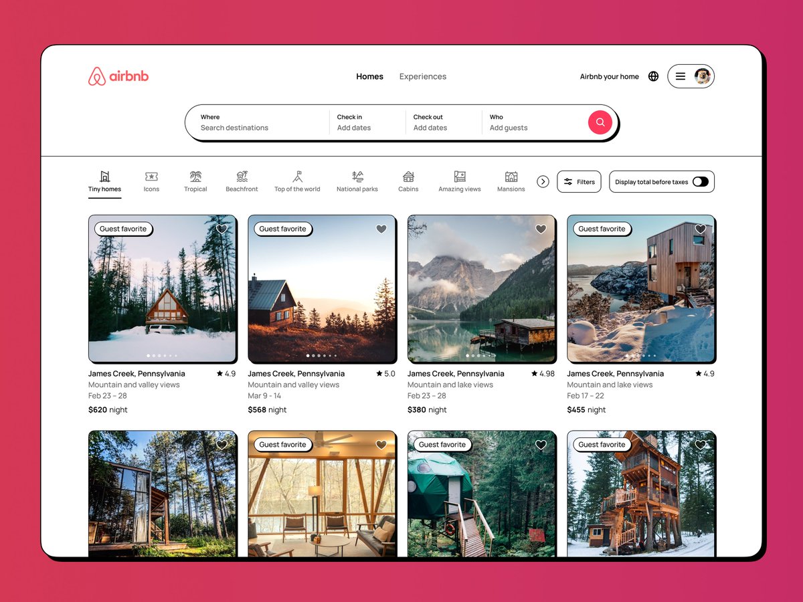Screen dimensions: 803x602
Task: Heart the snowy treehouse listing
Action: click(x=701, y=445)
